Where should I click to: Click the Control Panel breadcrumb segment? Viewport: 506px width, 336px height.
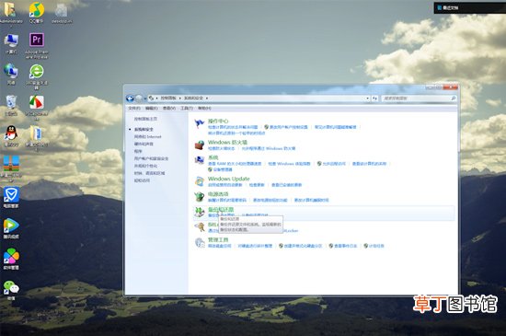pos(168,98)
